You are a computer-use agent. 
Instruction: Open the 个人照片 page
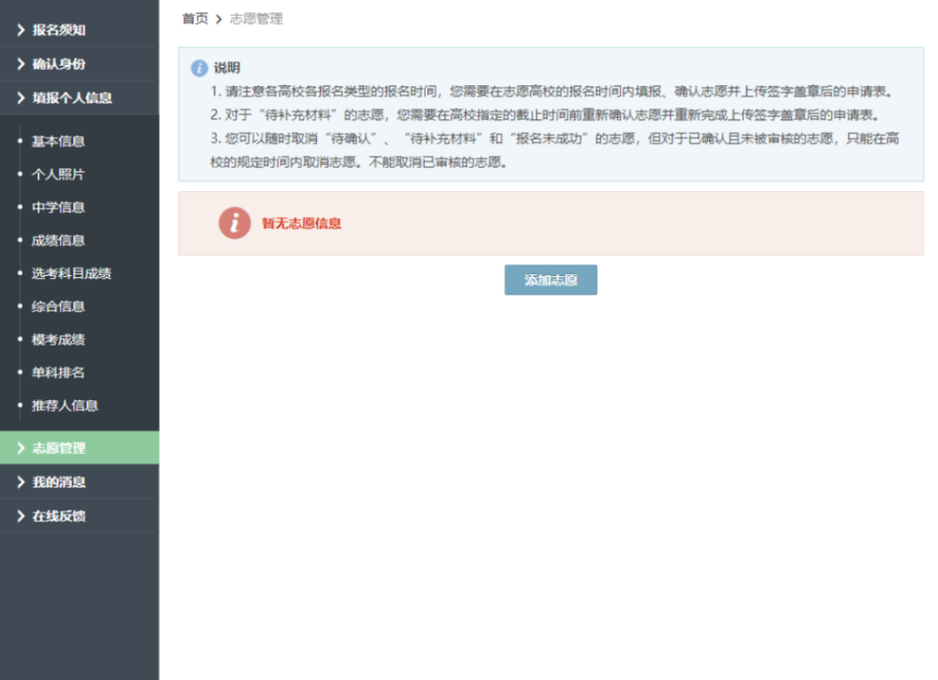pos(58,175)
